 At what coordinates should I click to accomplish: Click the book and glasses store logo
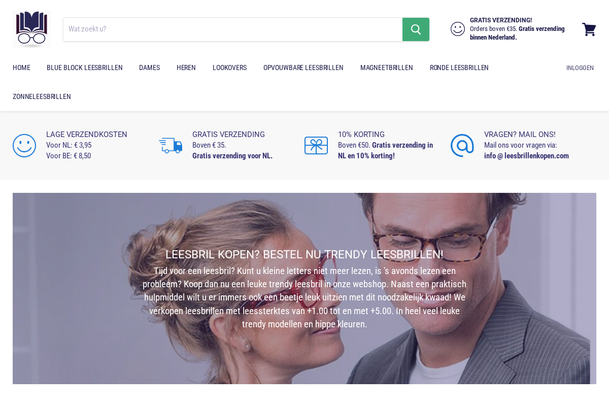[31, 29]
